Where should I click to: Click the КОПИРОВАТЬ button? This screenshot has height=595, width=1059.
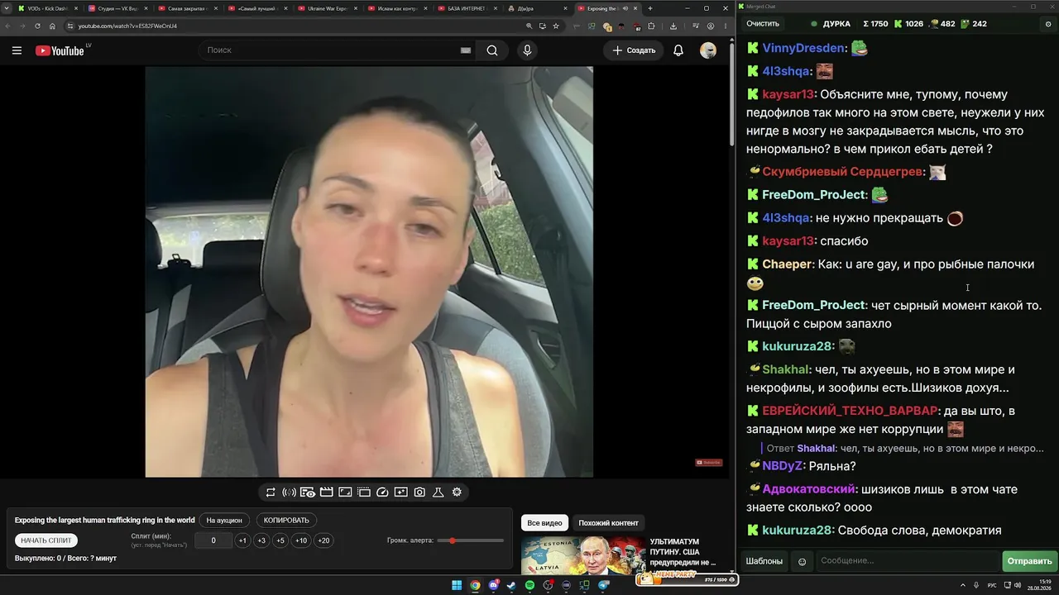[286, 521]
